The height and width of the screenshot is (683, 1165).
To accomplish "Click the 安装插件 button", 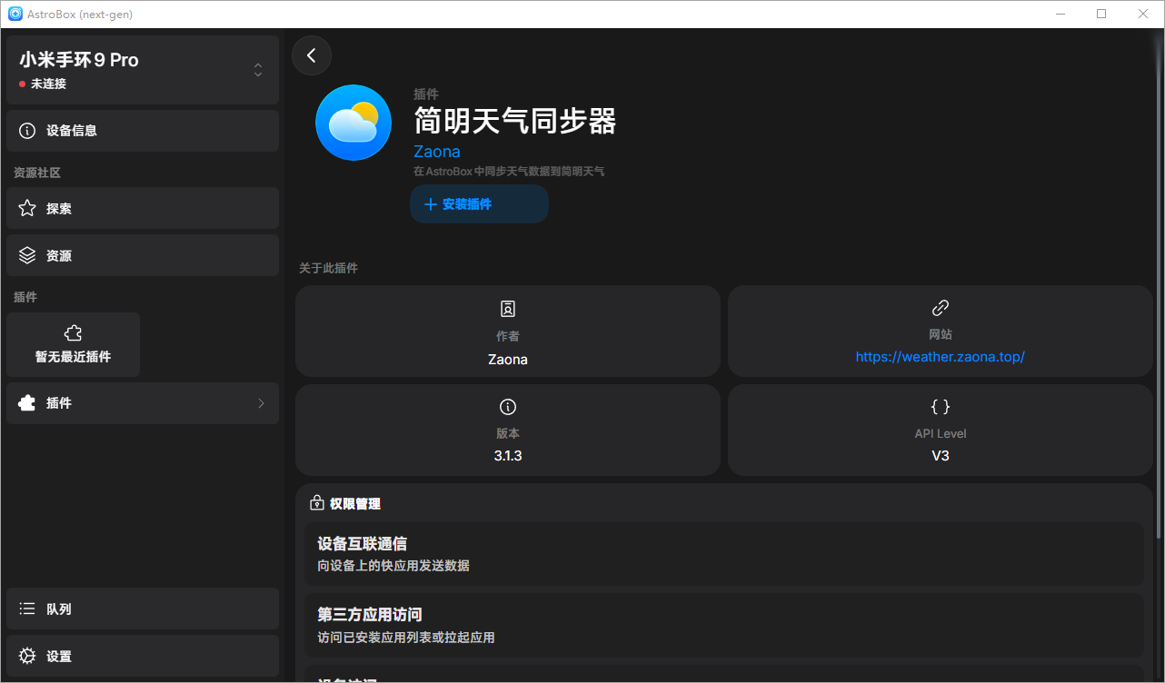I will click(479, 204).
